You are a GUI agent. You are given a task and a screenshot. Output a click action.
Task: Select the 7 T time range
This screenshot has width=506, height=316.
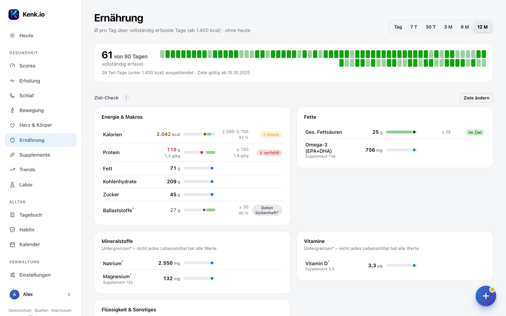pyautogui.click(x=414, y=27)
